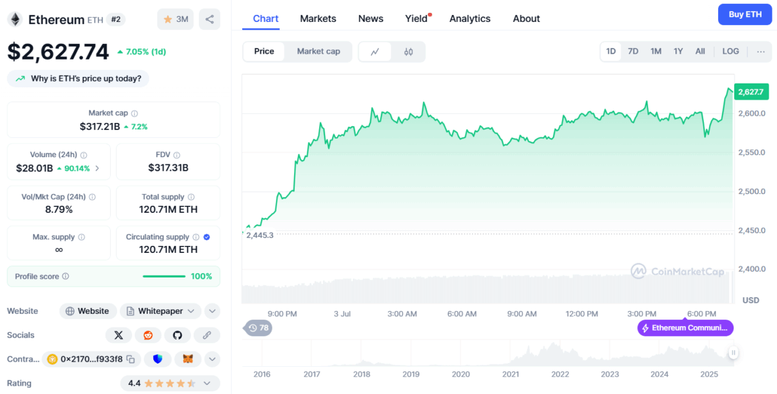The image size is (777, 394).
Task: Click the Buy ETH button
Action: point(745,14)
